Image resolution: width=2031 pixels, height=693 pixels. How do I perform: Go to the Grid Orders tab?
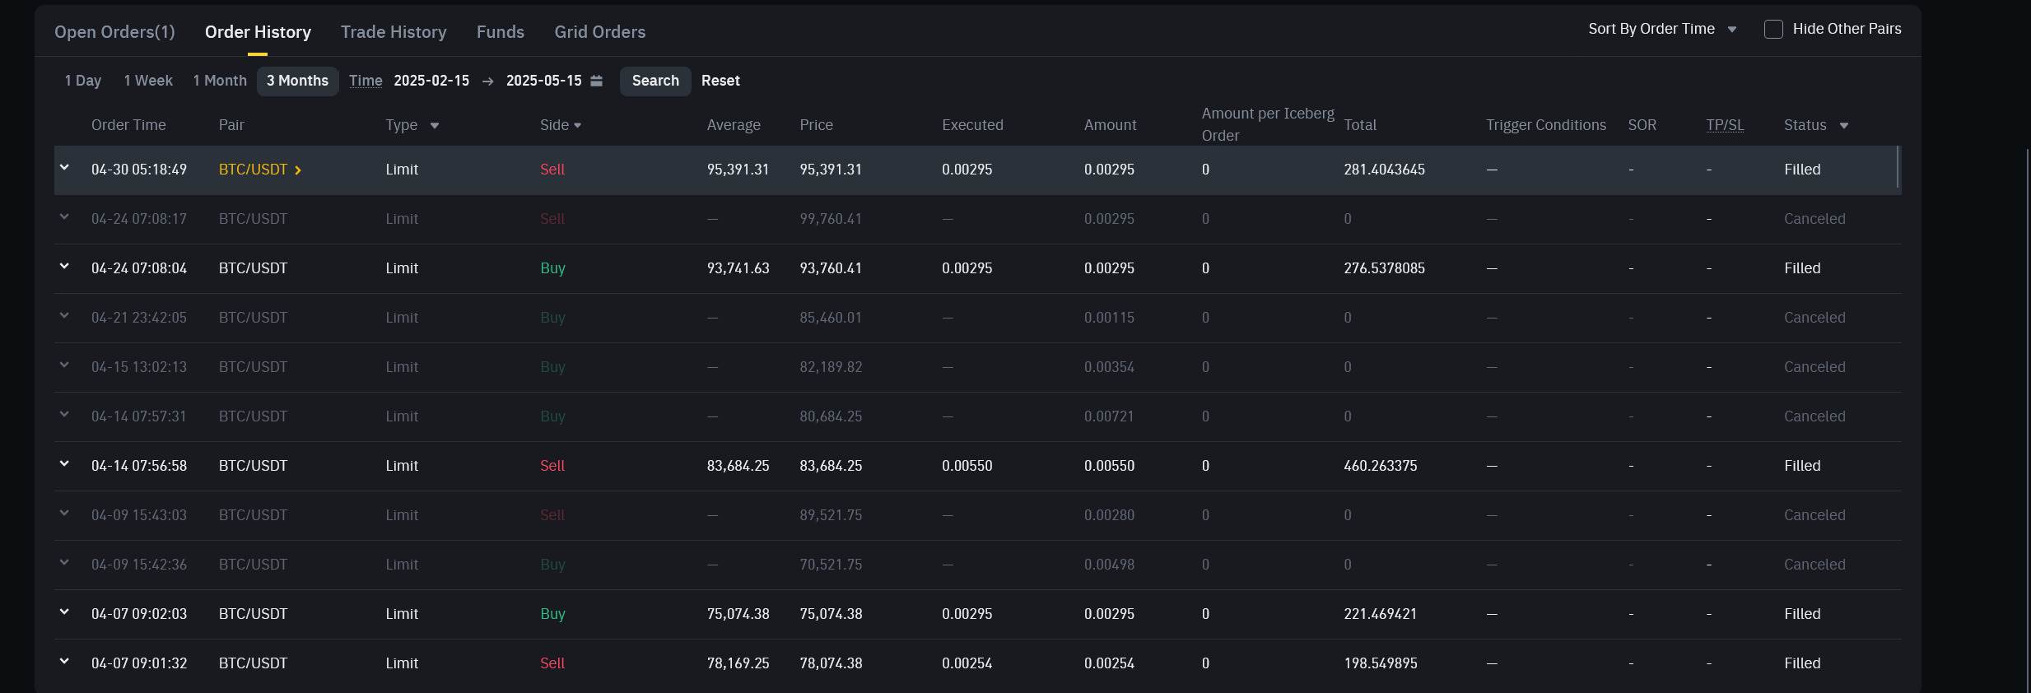click(599, 32)
